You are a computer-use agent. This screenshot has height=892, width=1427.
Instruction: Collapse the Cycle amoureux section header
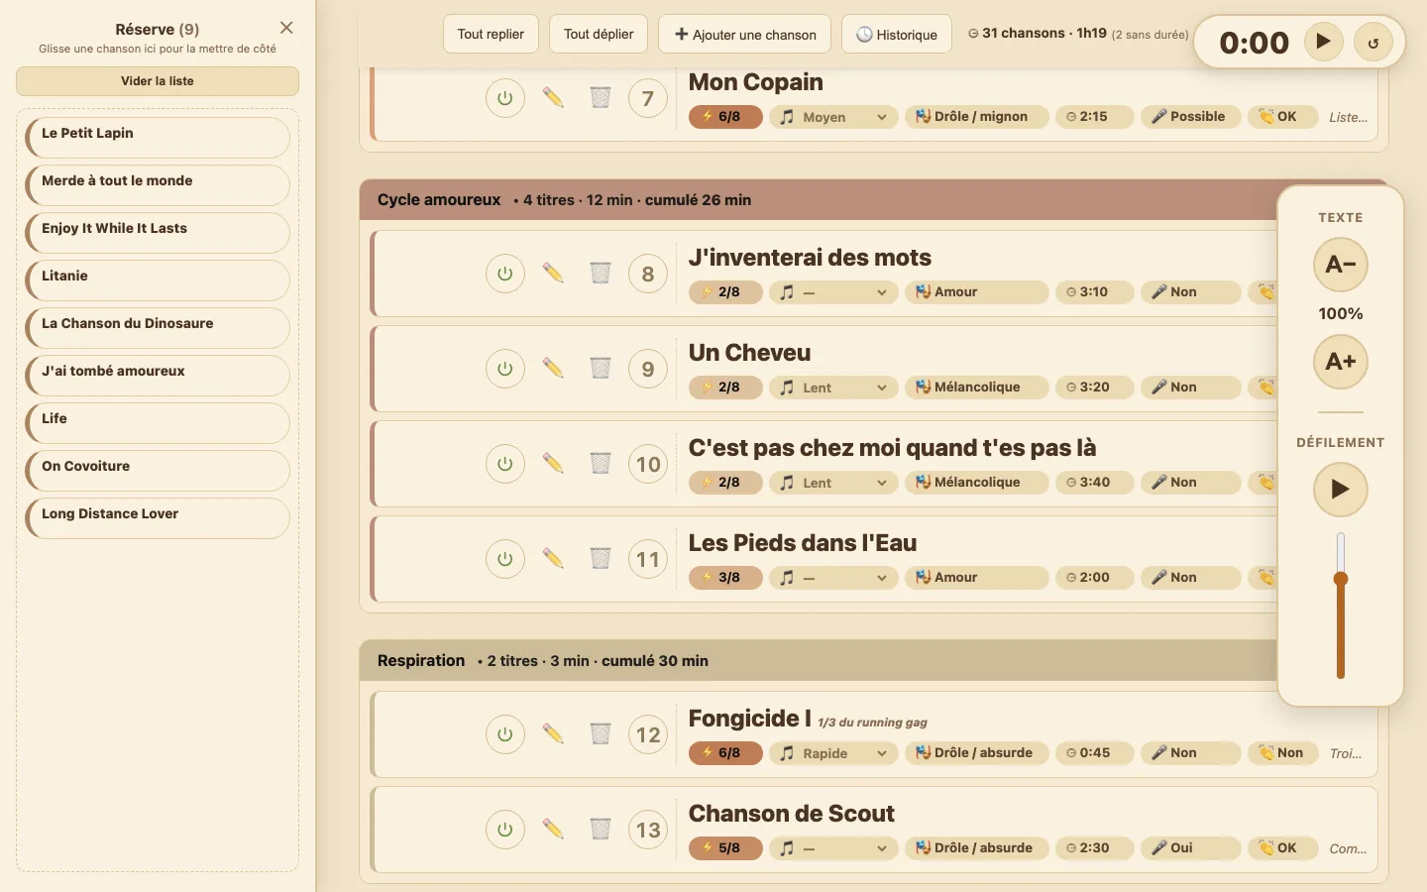tap(818, 200)
